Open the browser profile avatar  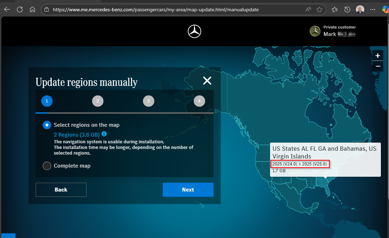point(360,10)
